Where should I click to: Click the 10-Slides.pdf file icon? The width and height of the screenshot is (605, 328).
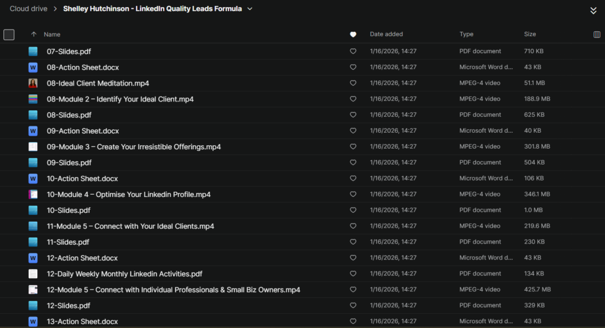coord(33,211)
